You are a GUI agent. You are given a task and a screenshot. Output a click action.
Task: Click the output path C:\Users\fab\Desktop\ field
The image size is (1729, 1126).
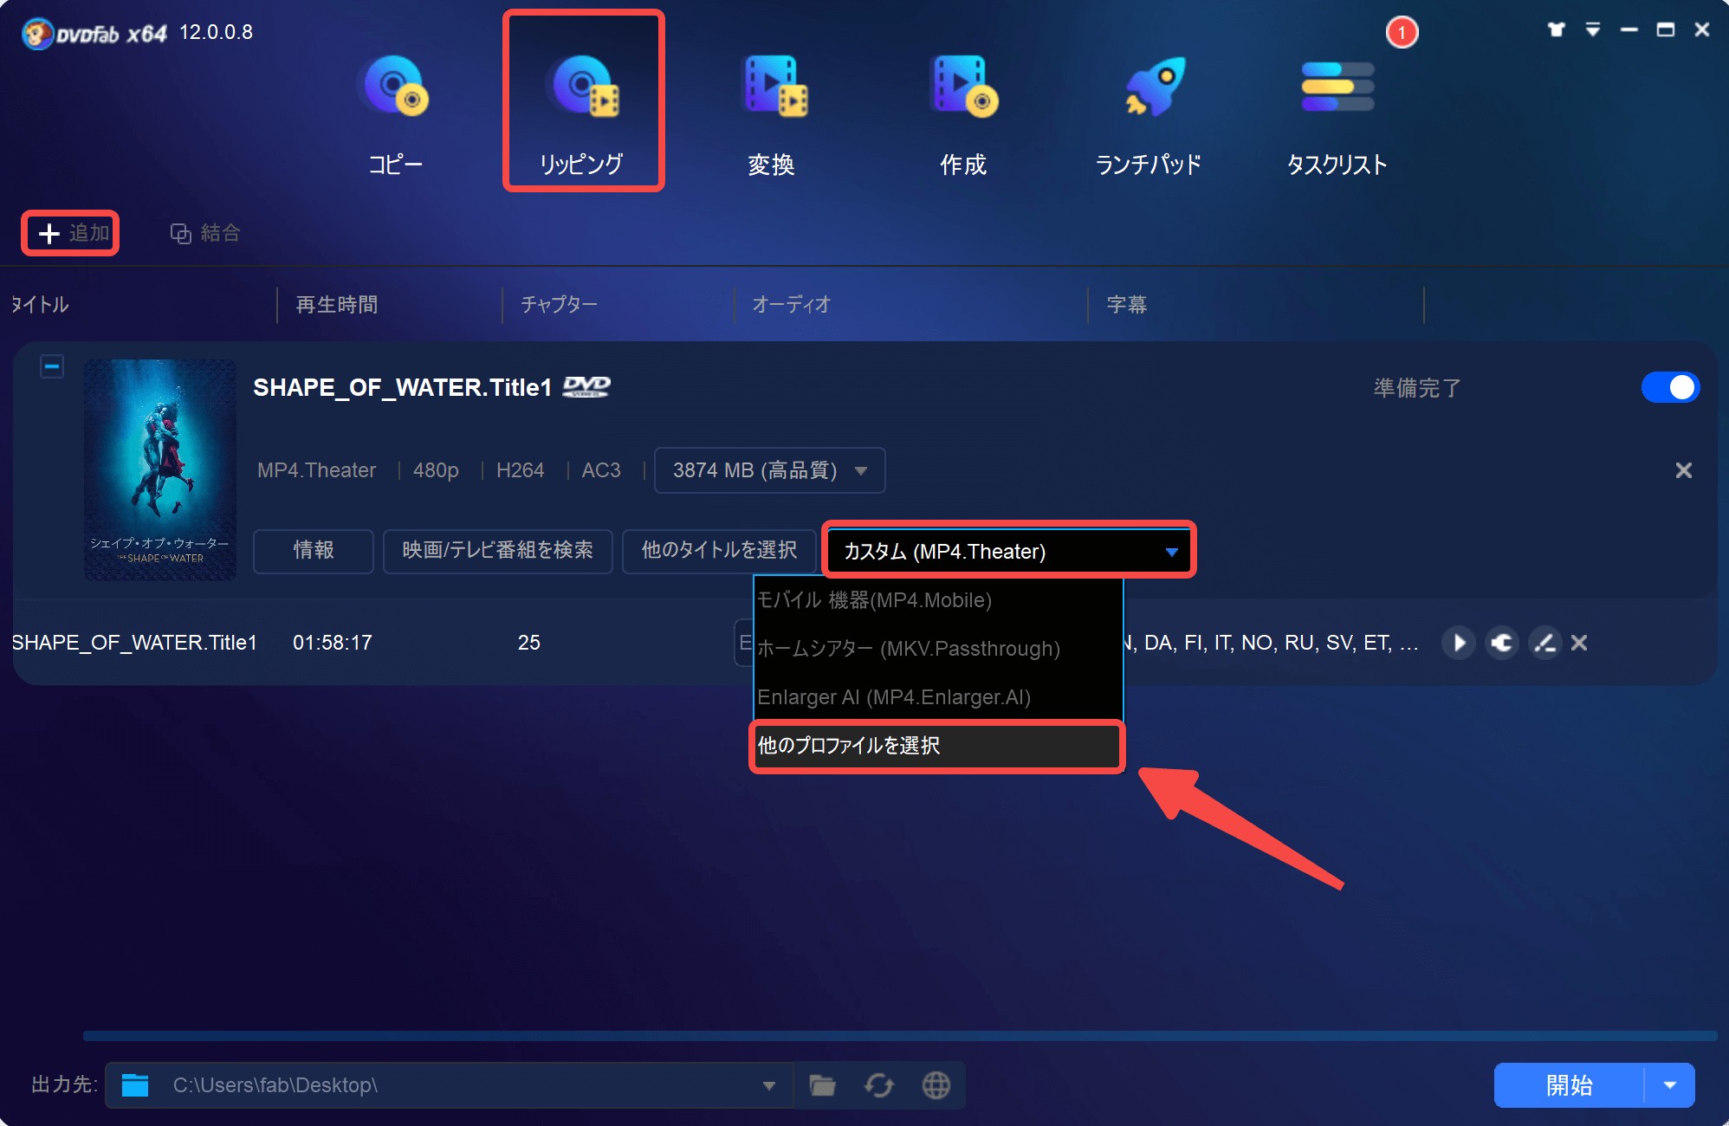(450, 1085)
